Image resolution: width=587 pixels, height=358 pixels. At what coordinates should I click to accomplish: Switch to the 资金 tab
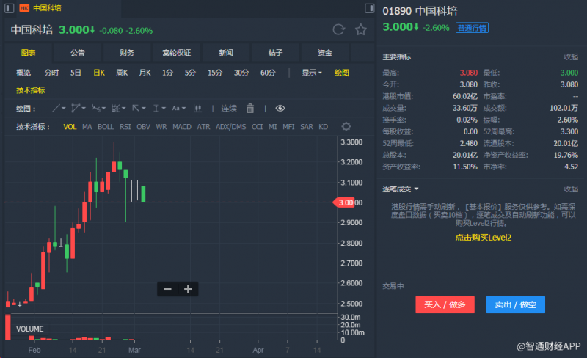coord(324,53)
